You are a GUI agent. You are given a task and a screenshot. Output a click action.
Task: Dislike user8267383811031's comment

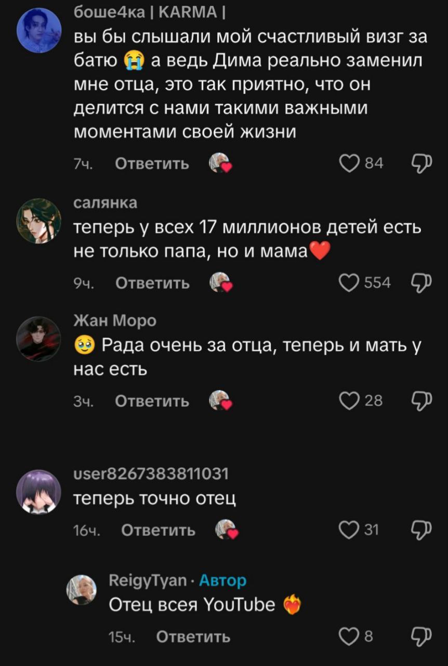pyautogui.click(x=421, y=530)
